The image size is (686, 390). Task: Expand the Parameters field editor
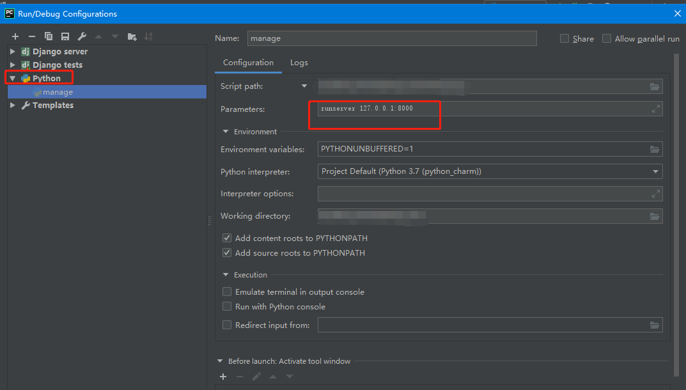(x=655, y=109)
